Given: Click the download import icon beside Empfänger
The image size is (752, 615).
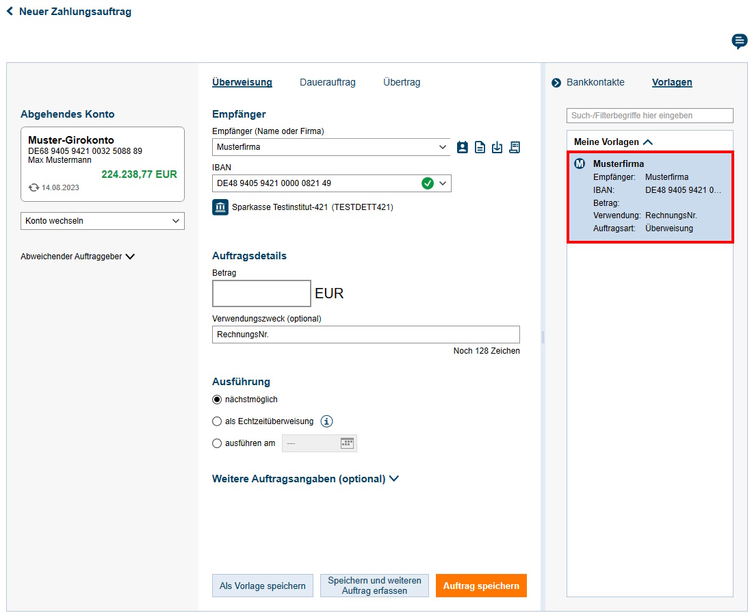Looking at the screenshot, I should [x=497, y=147].
